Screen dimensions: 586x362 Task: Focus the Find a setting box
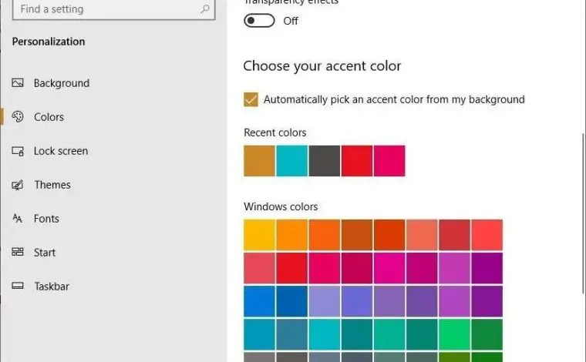[113, 9]
